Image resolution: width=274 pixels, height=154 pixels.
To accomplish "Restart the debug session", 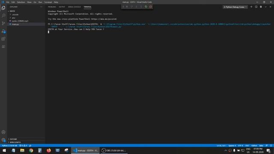I will (x=146, y=7).
